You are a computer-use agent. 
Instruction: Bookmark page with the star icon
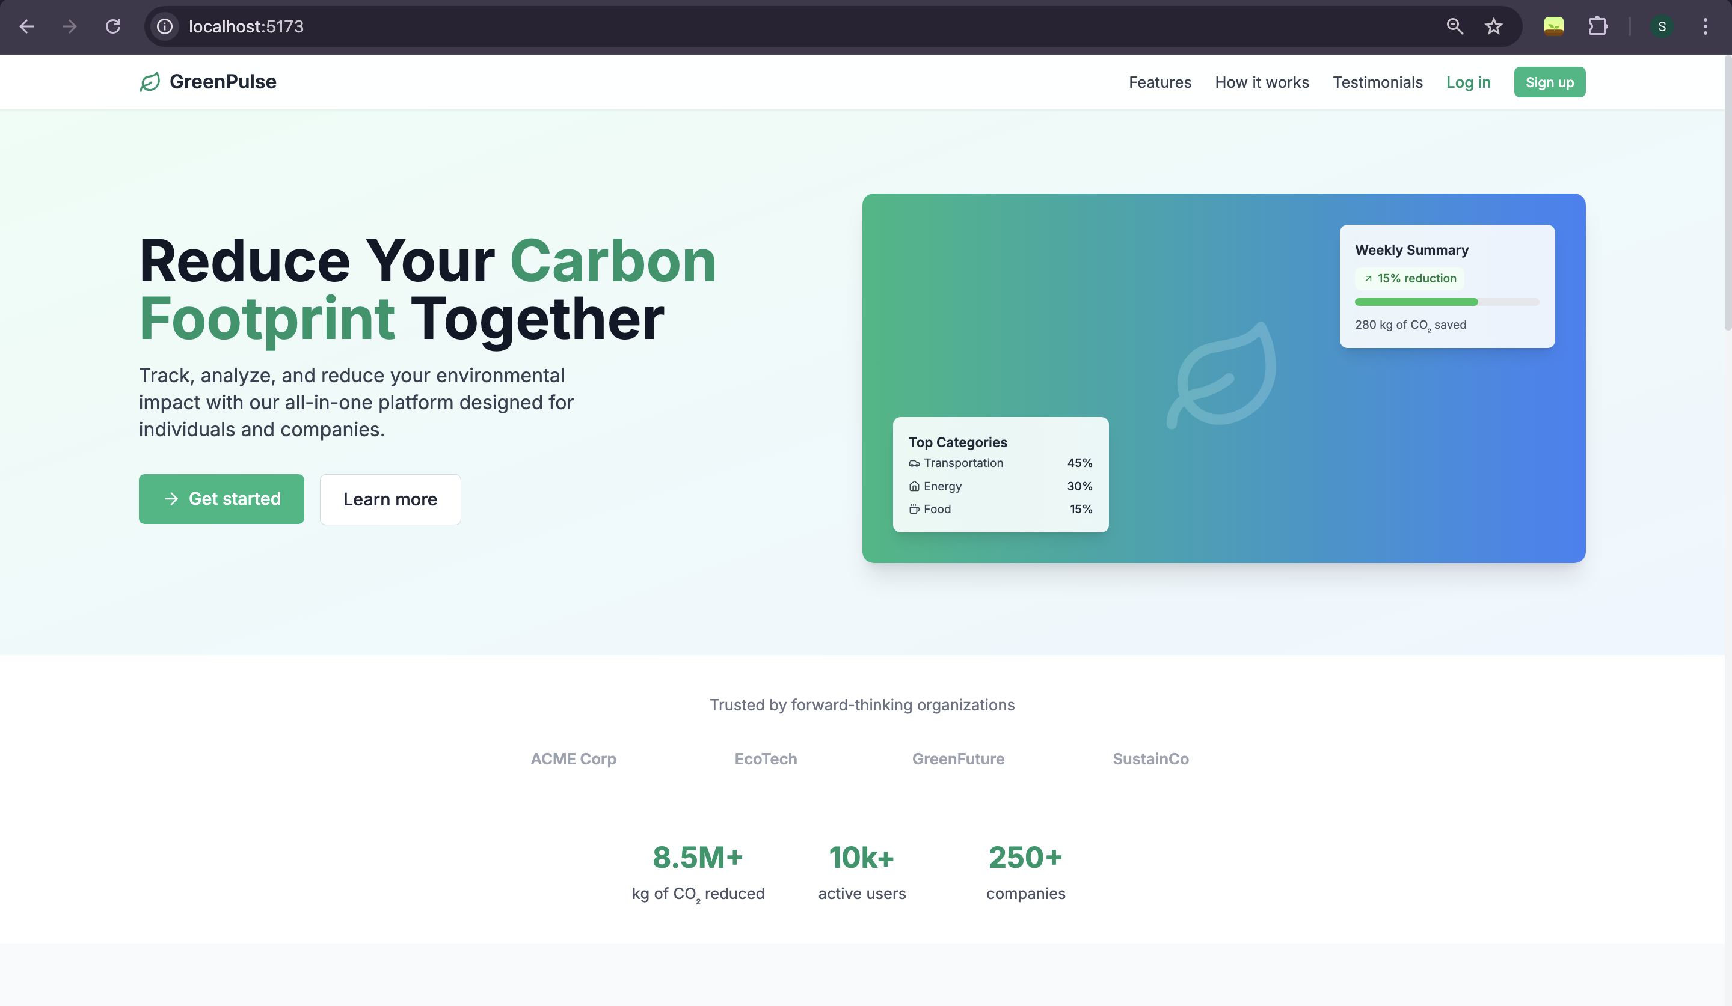click(x=1493, y=26)
